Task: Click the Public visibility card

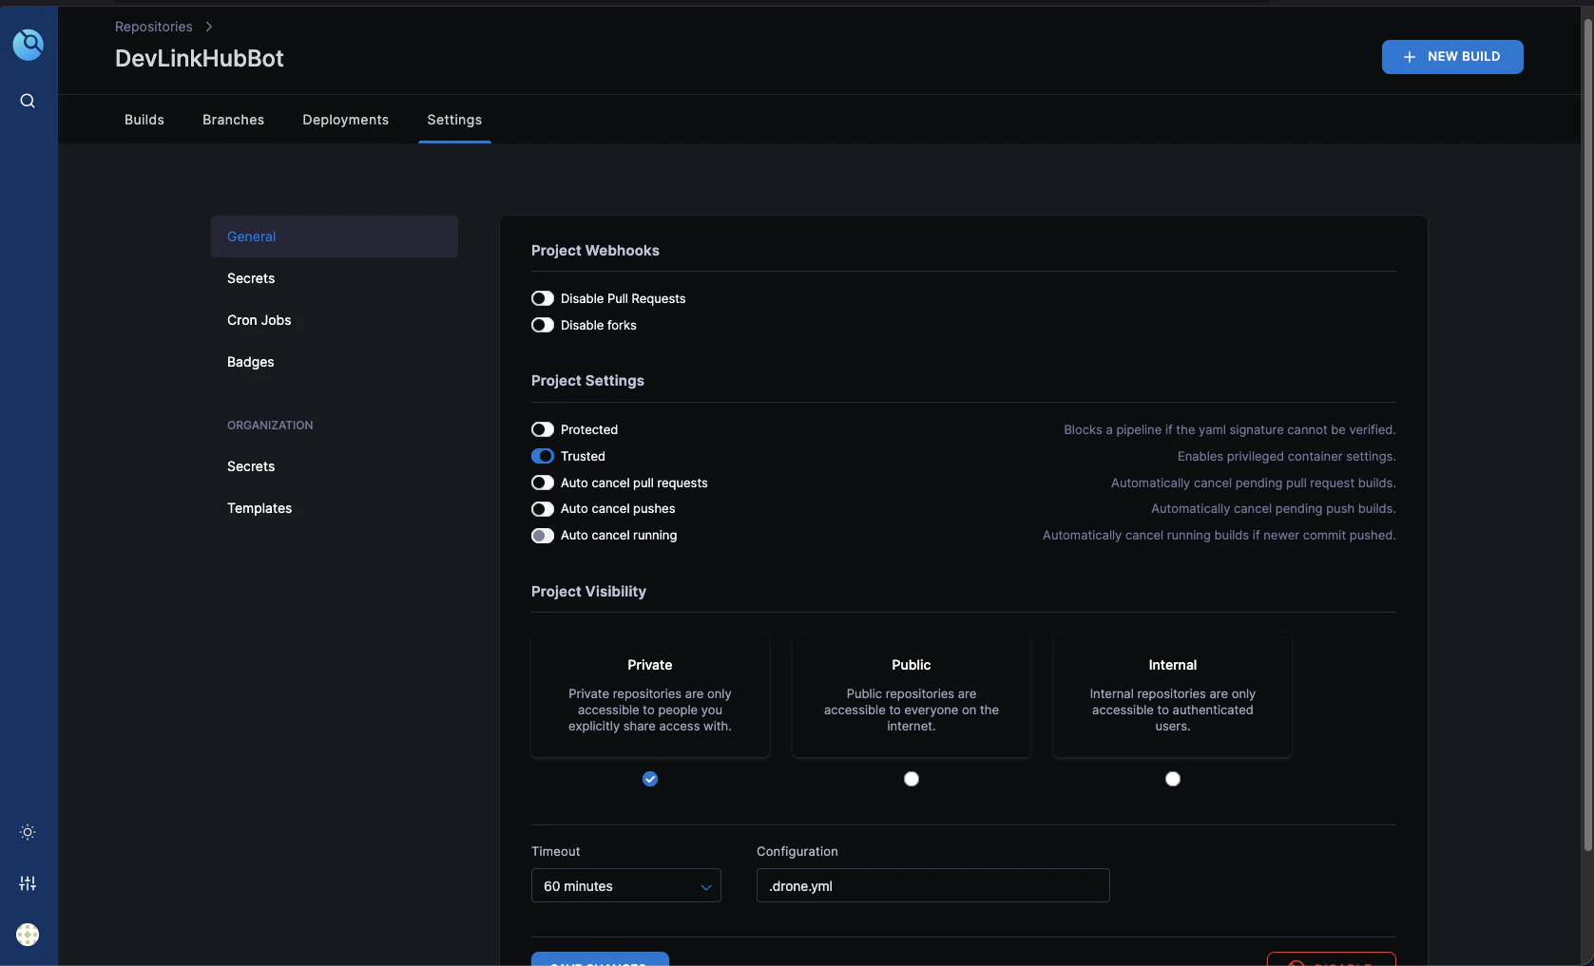Action: (x=912, y=695)
